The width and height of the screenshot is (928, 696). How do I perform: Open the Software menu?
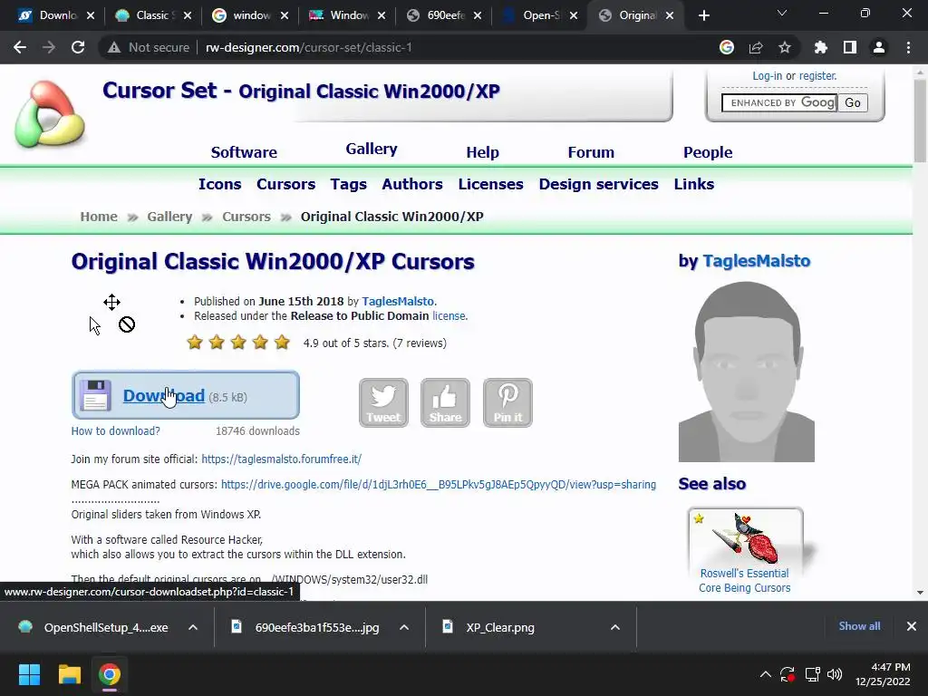click(244, 152)
